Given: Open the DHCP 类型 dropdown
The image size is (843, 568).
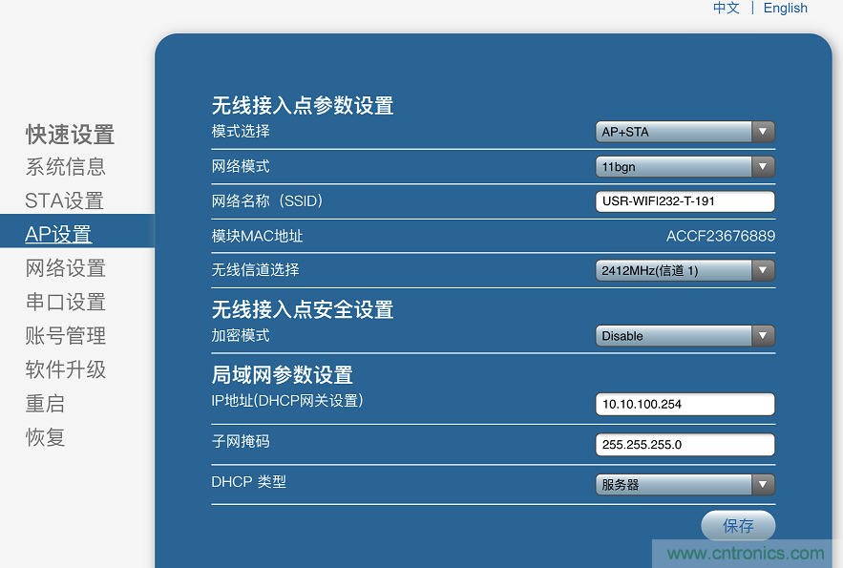Looking at the screenshot, I should tap(762, 484).
